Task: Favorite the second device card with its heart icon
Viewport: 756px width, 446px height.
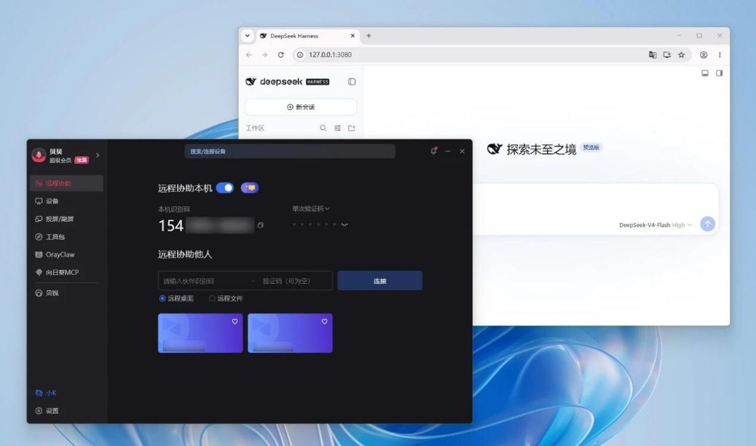Action: pos(325,321)
